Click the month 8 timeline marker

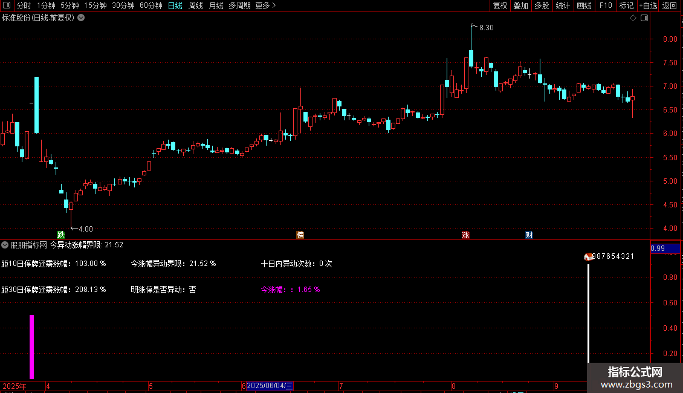coord(453,386)
